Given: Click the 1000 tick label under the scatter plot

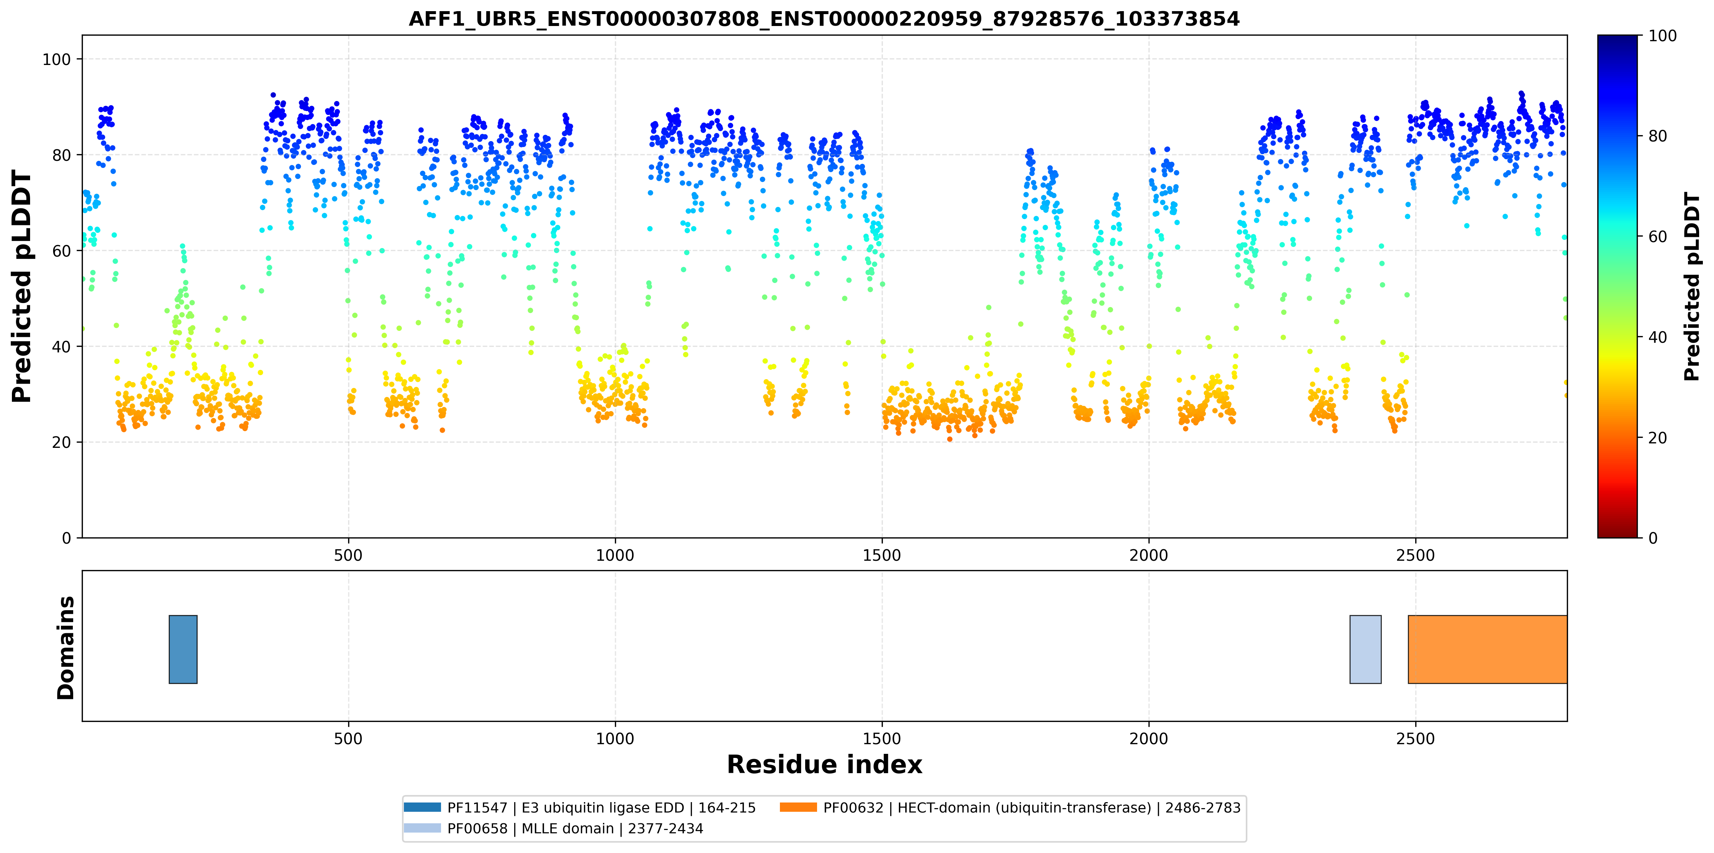Looking at the screenshot, I should pos(615,555).
